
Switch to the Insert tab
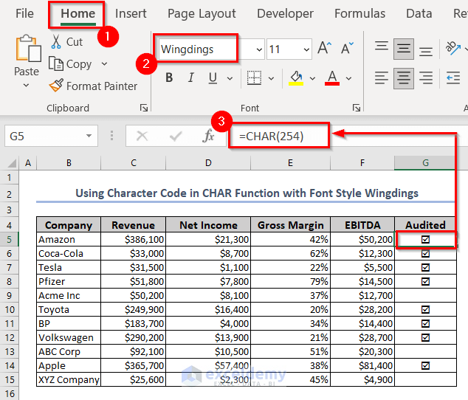point(131,13)
